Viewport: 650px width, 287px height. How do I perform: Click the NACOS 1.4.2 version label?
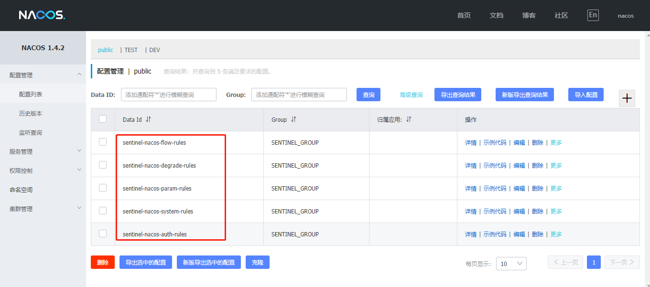[43, 48]
